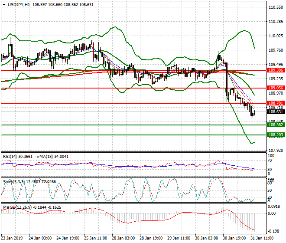Select the 30 Jan 03:00 time axis label
The height and width of the screenshot is (243, 286).
tap(207, 238)
